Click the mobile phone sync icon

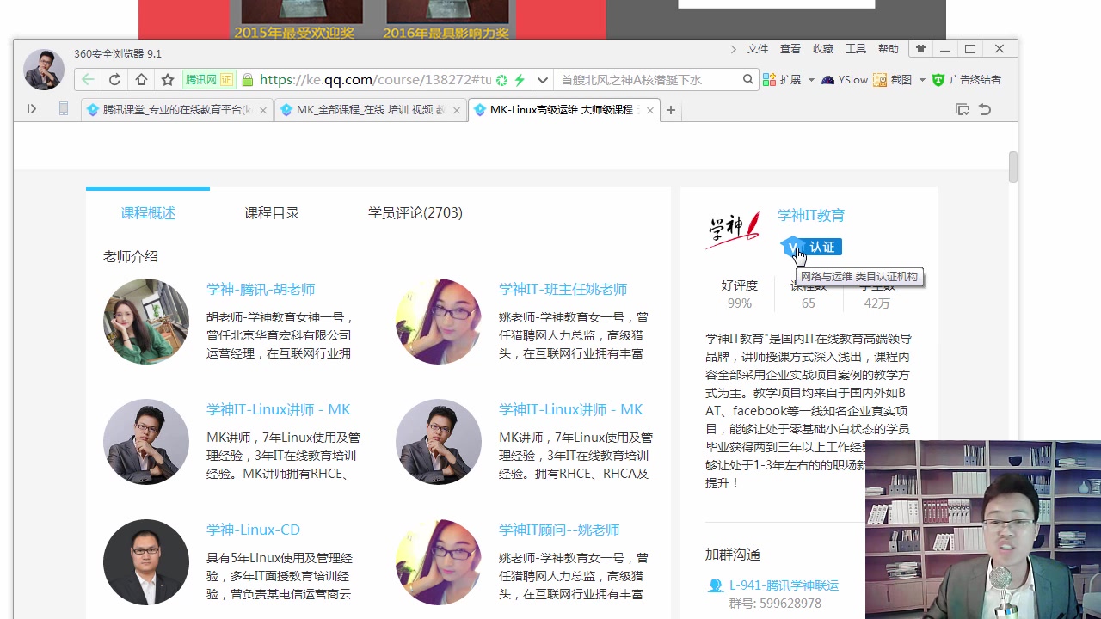[64, 109]
